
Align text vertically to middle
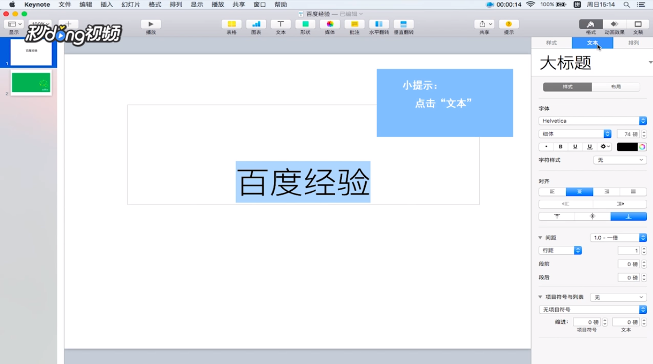click(593, 216)
